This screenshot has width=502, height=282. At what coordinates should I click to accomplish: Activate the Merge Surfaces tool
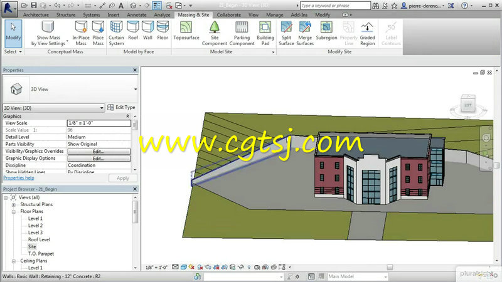(305, 33)
